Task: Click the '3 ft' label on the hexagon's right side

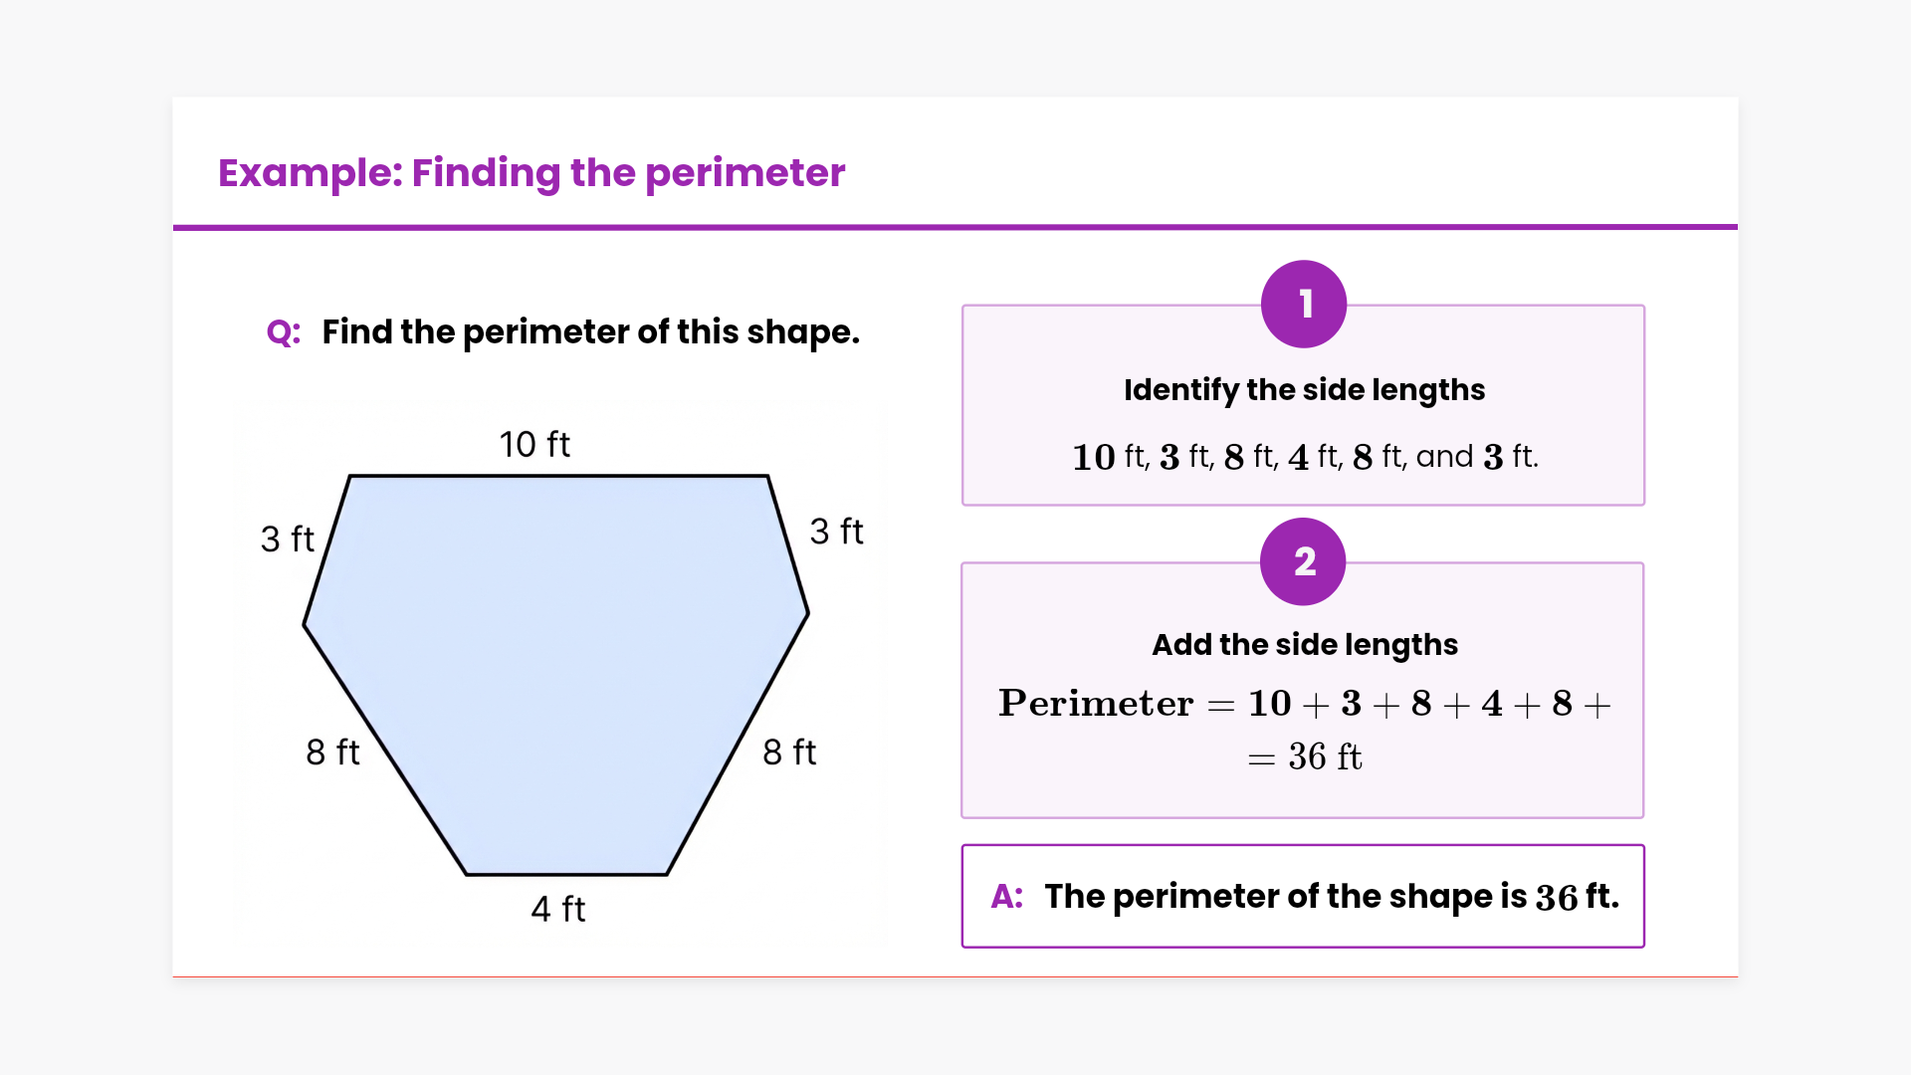Action: pyautogui.click(x=836, y=532)
